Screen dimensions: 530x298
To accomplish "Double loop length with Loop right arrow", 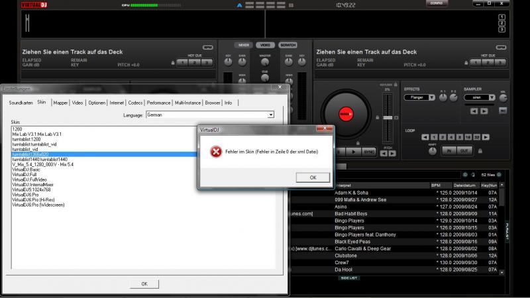I will 486,137.
